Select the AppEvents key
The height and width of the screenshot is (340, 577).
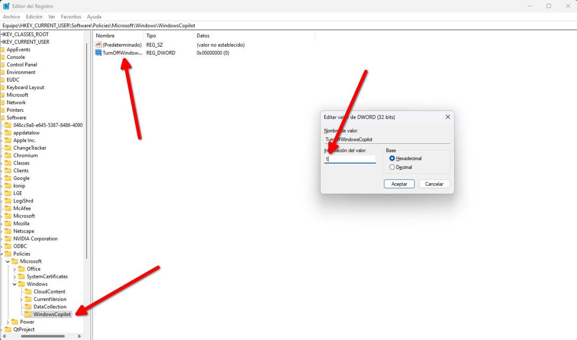pos(18,50)
